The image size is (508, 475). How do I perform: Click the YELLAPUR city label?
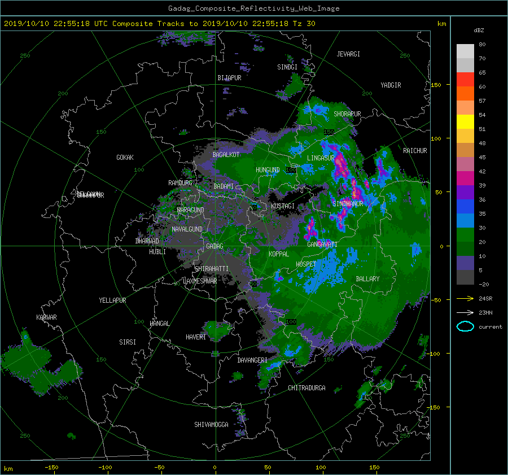pyautogui.click(x=112, y=300)
